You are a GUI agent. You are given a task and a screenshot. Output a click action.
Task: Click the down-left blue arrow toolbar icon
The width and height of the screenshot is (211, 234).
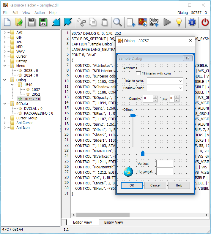56,22
